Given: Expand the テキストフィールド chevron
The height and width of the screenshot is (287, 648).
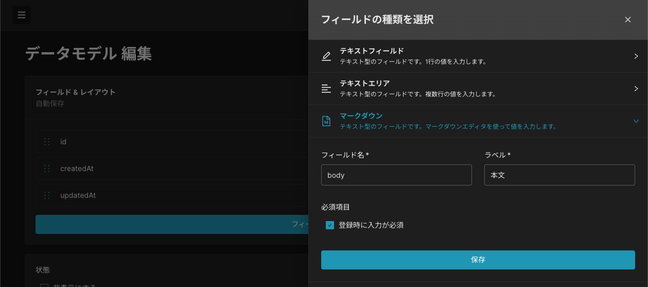Looking at the screenshot, I should 636,56.
